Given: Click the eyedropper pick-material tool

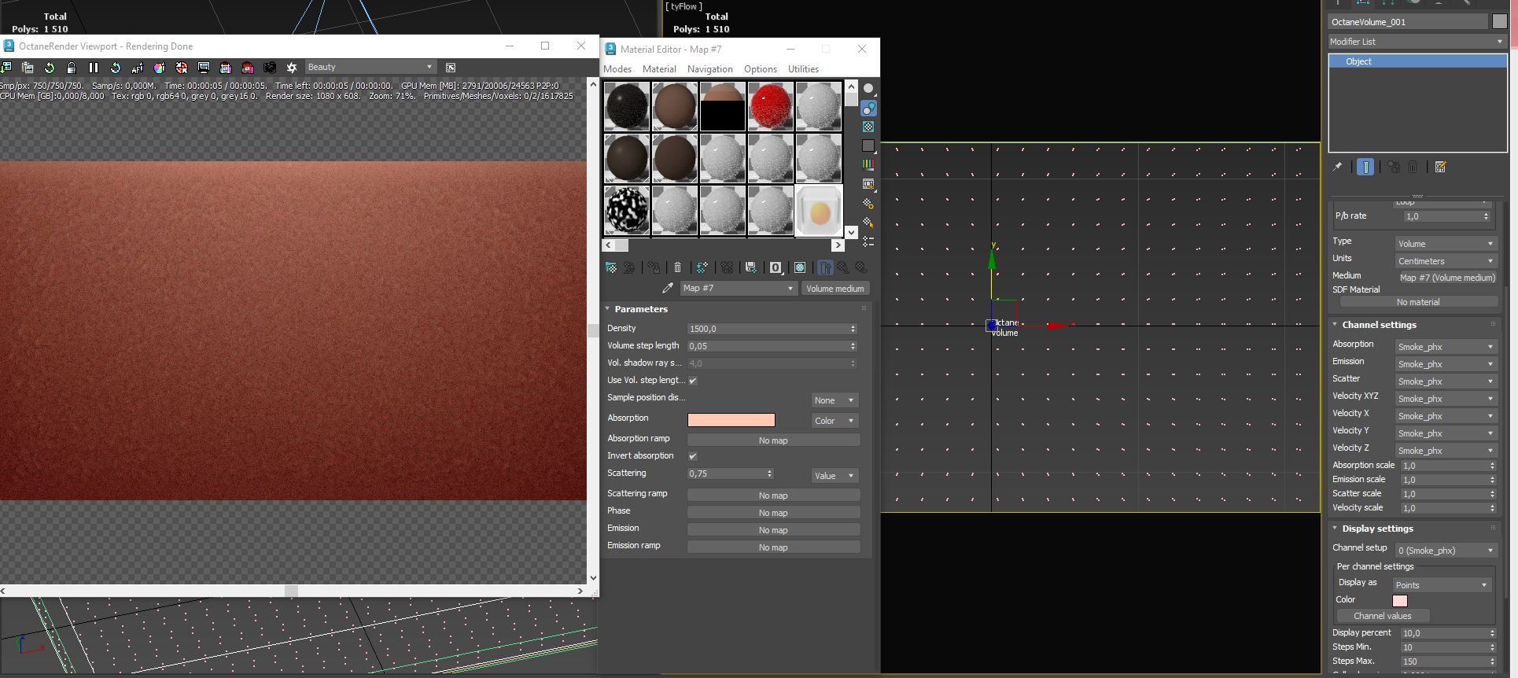Looking at the screenshot, I should point(668,289).
